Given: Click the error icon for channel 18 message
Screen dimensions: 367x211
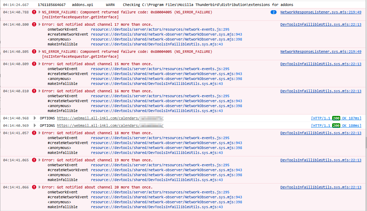Looking at the screenshot, I should point(34,133).
